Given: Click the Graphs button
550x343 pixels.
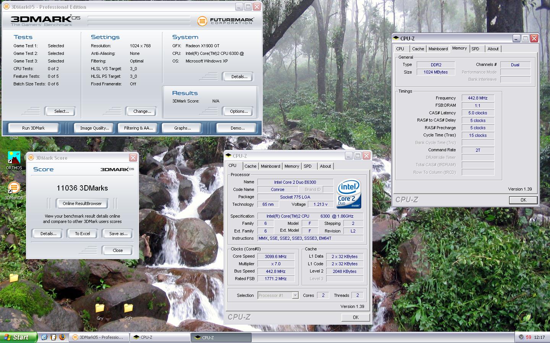Looking at the screenshot, I should tap(183, 128).
